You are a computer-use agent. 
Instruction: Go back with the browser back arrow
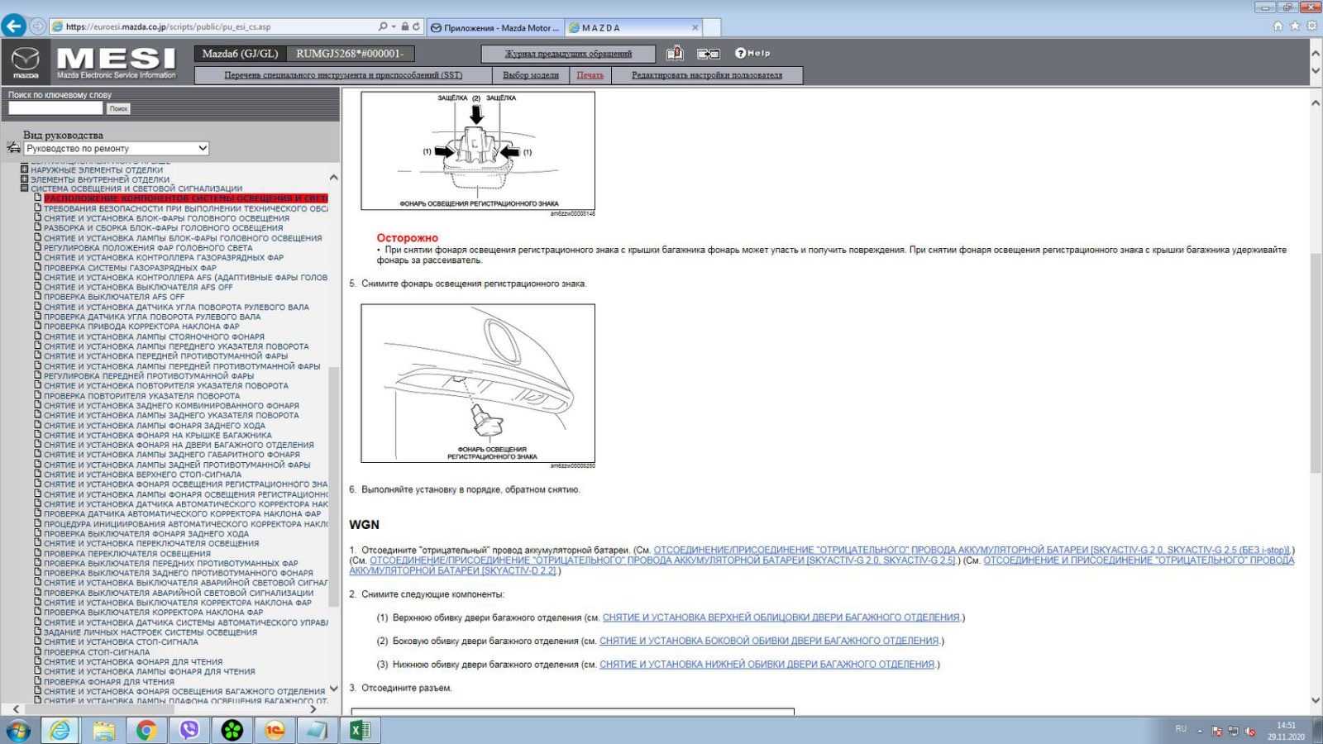[13, 26]
